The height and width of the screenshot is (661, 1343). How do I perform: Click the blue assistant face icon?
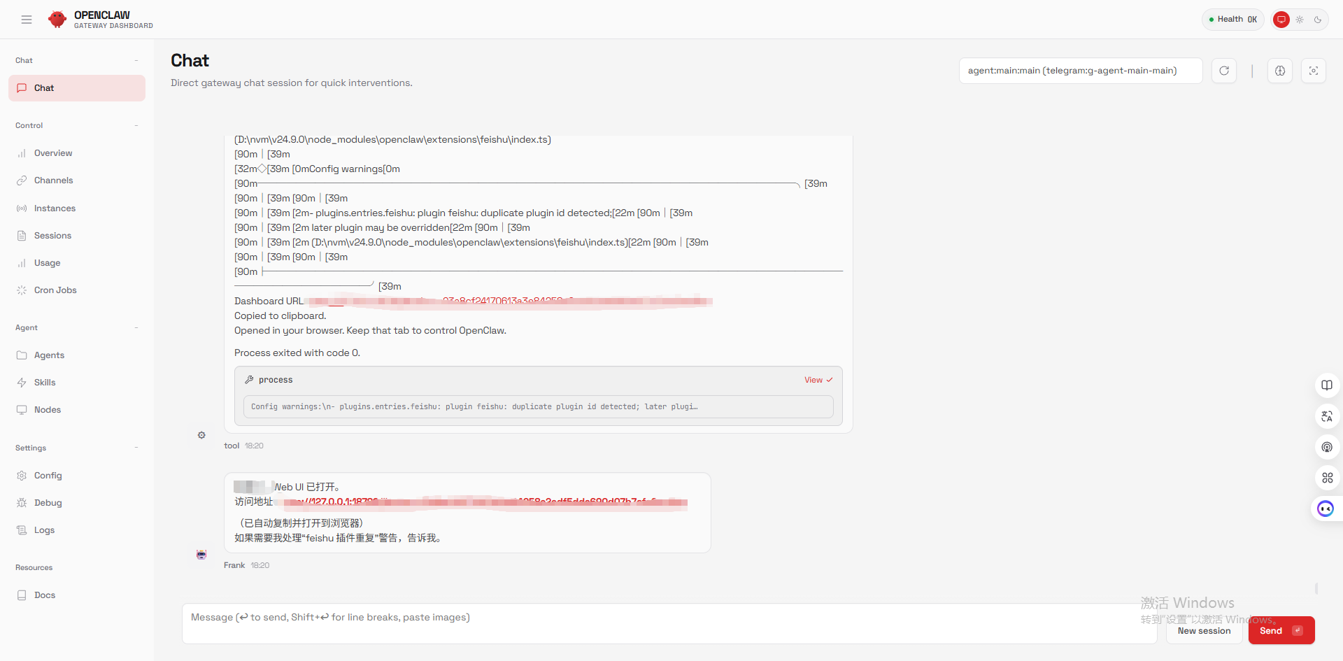[x=1326, y=509]
